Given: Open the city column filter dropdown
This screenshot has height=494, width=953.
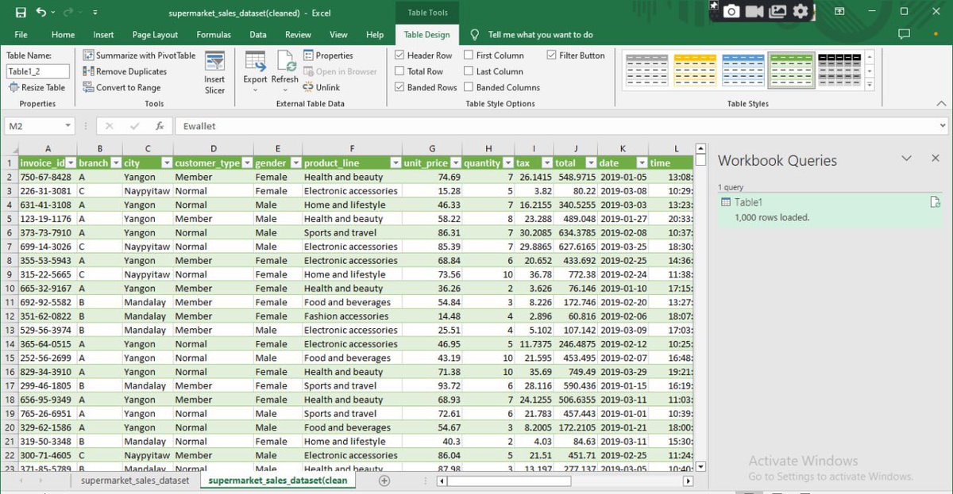Looking at the screenshot, I should (x=167, y=163).
